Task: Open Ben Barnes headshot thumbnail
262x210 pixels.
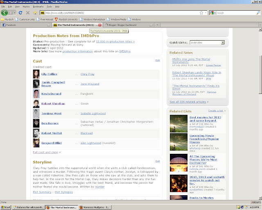Action: click(36, 123)
